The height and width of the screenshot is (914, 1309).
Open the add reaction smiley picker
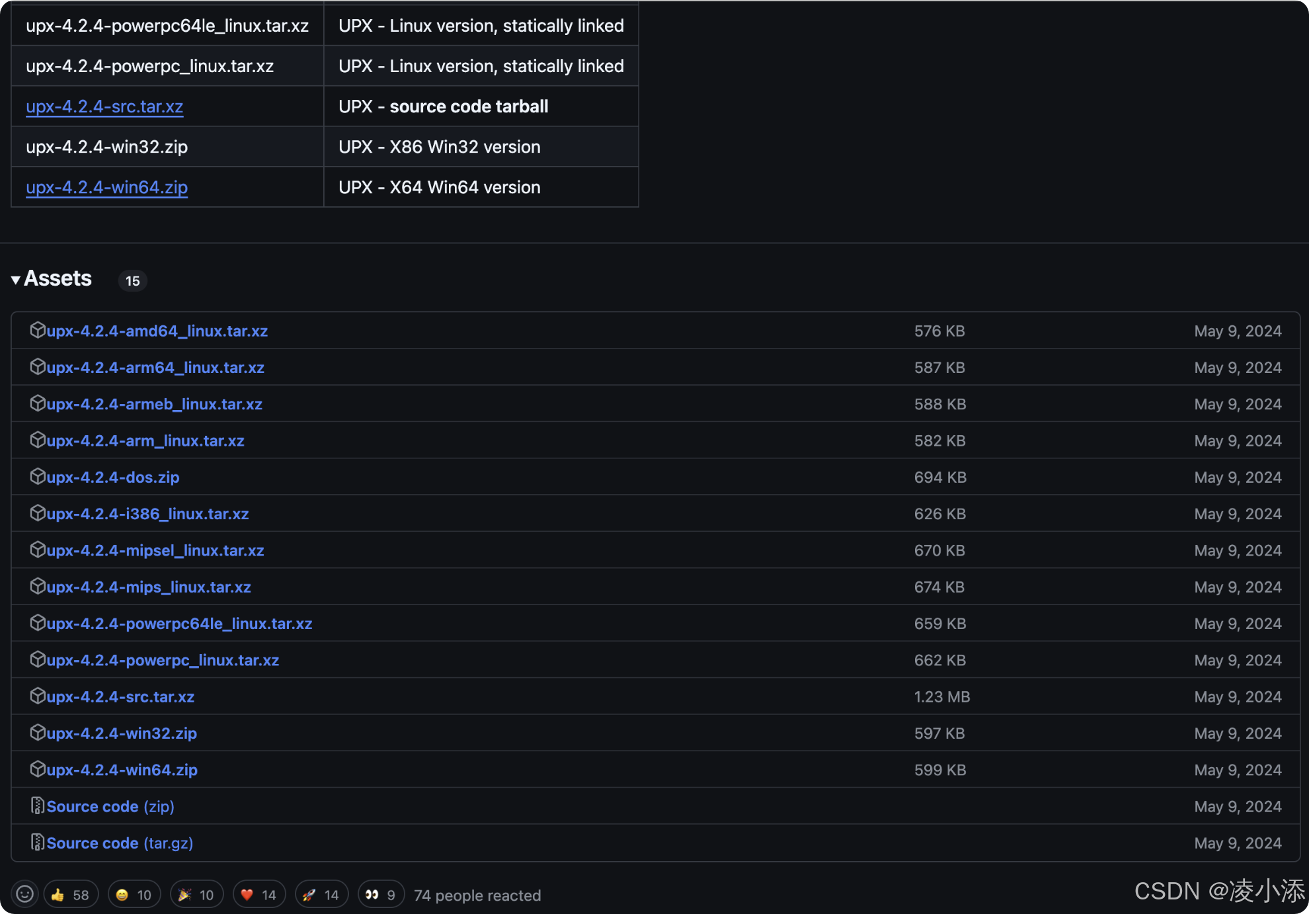[24, 894]
